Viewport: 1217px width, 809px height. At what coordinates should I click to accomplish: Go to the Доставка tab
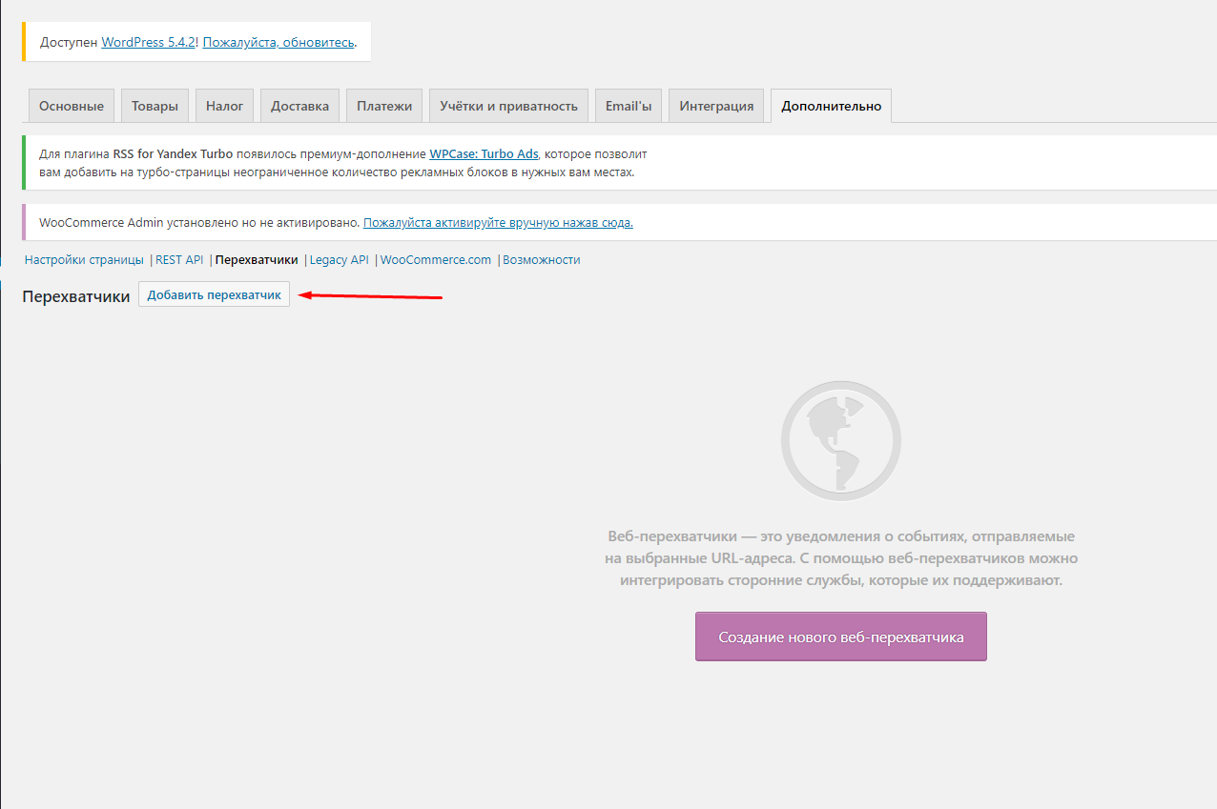[299, 106]
